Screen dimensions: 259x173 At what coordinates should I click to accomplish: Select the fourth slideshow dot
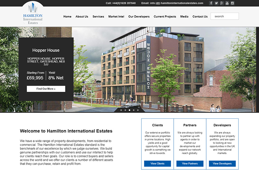click(133, 110)
